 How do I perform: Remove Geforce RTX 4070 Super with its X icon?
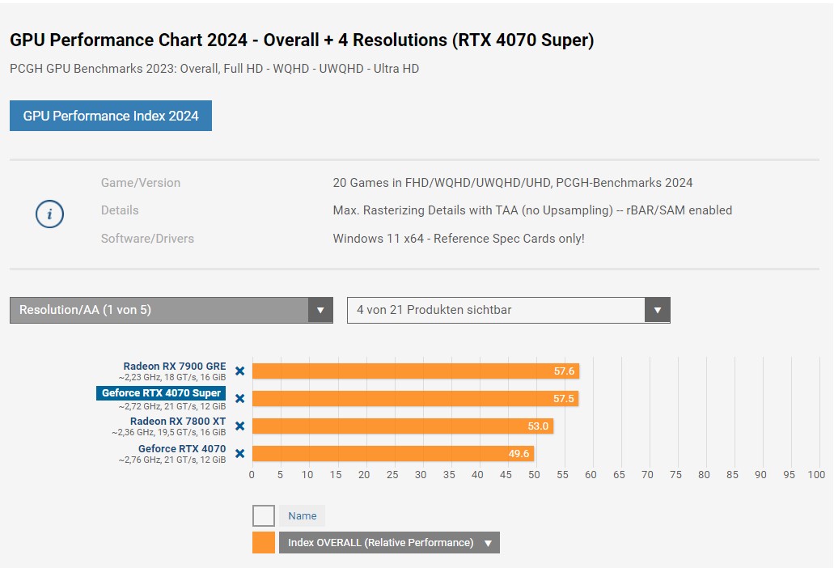click(x=240, y=398)
